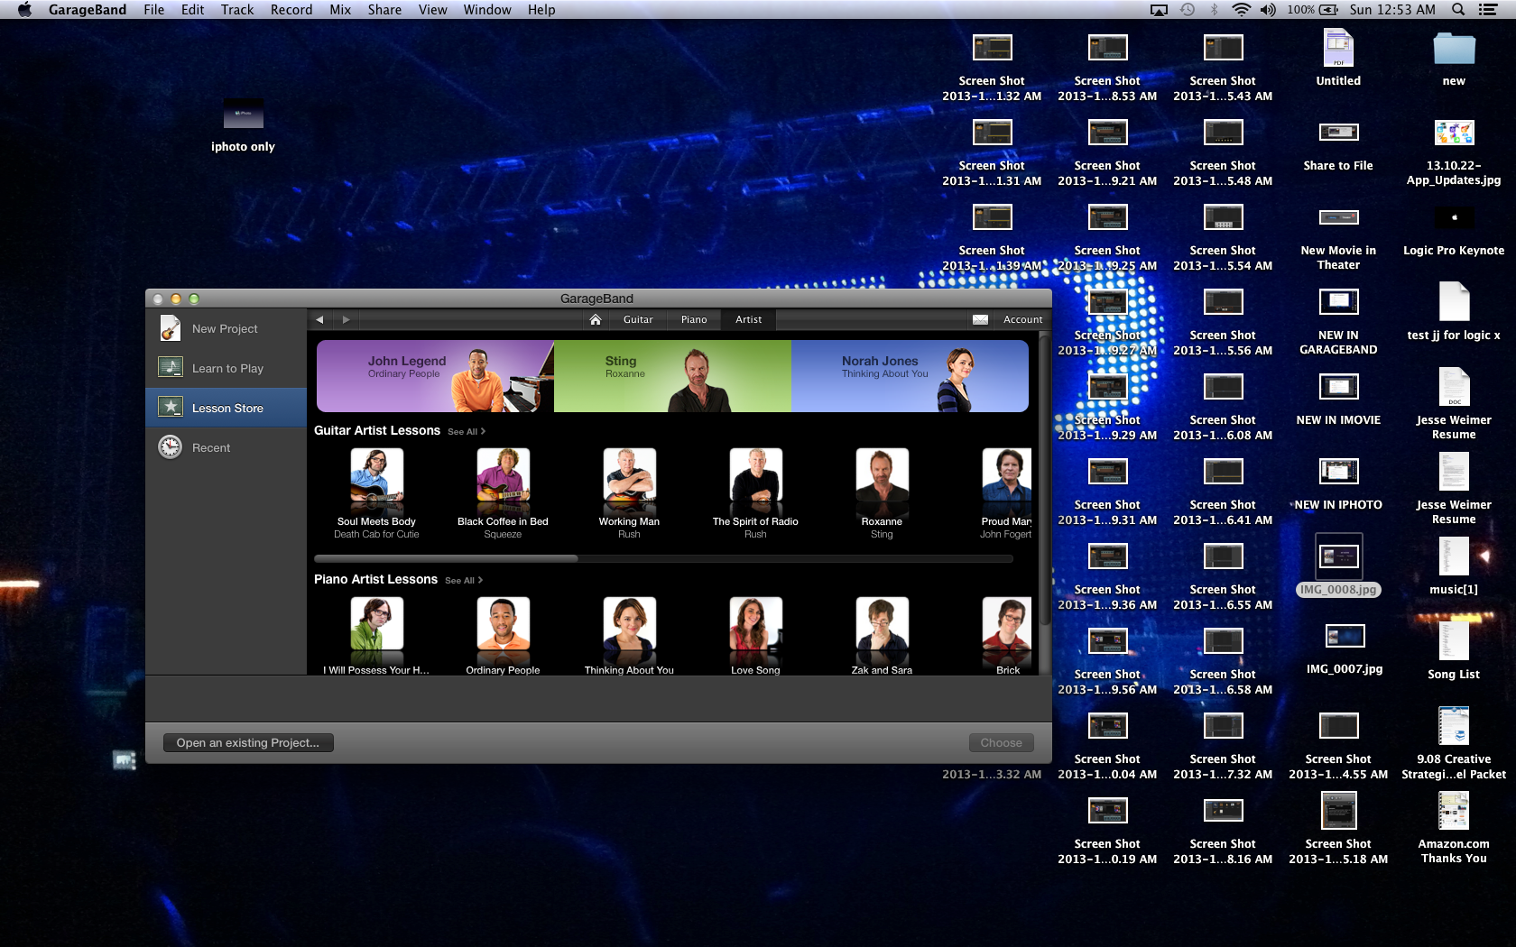Open the Account page
This screenshot has width=1516, height=947.
point(1022,319)
